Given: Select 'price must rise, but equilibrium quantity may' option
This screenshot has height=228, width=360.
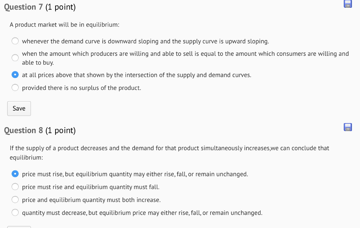Looking at the screenshot, I should coord(15,174).
